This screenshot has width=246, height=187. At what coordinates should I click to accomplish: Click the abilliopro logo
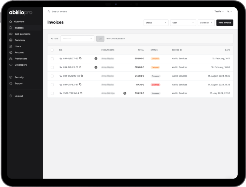(21, 12)
